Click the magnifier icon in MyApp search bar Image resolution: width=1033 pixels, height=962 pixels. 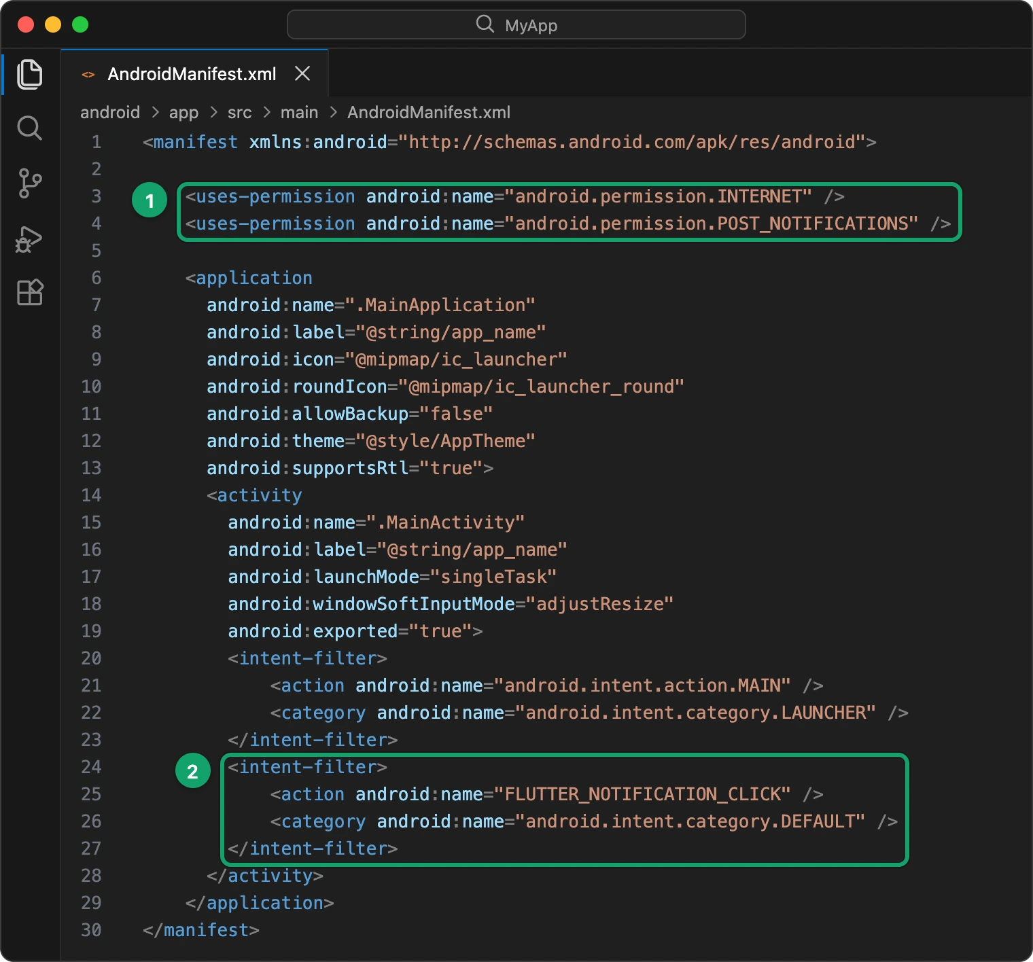coord(485,24)
